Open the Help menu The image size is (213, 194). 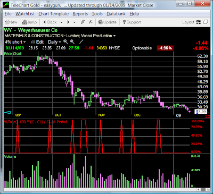[134, 14]
